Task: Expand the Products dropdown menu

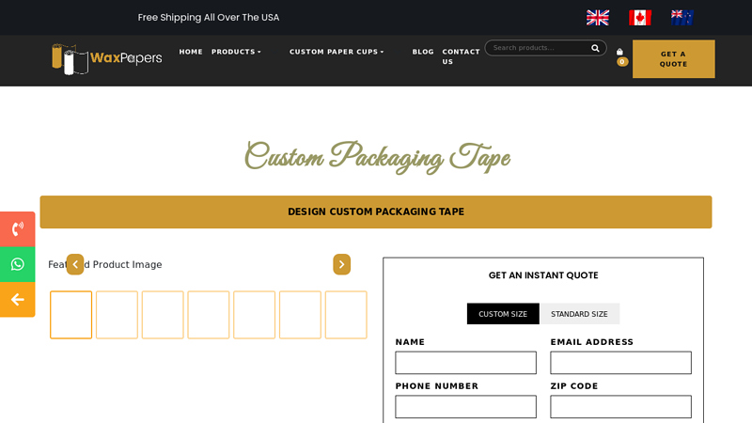Action: pos(236,52)
